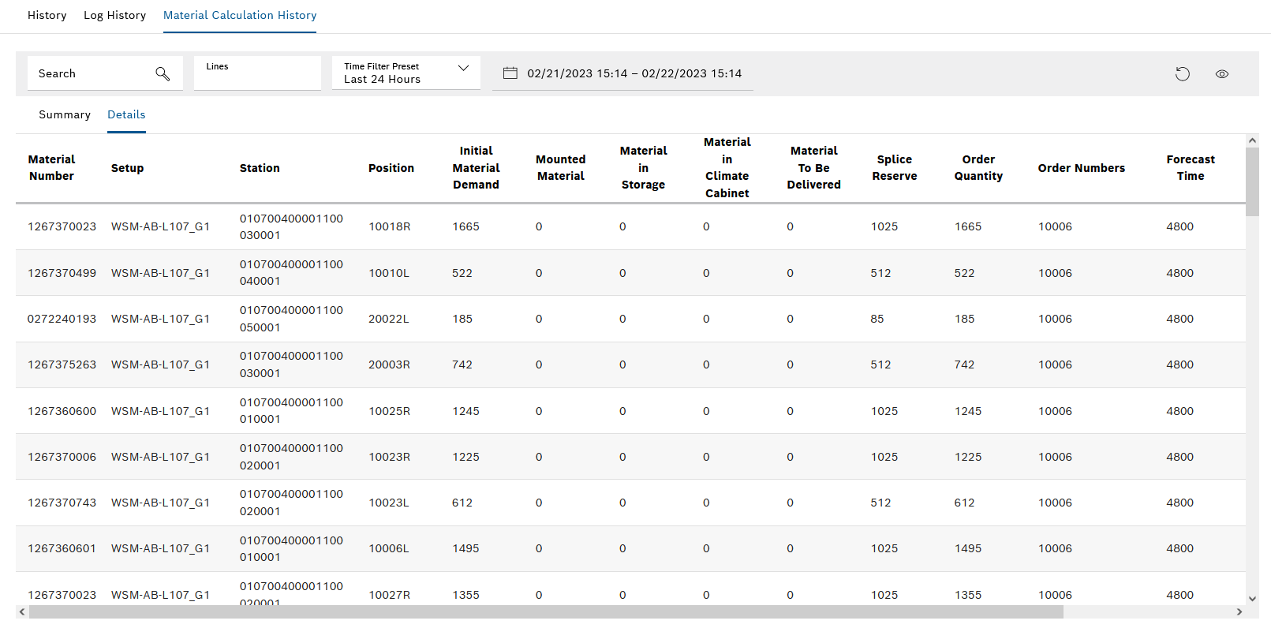
Task: Click the horizontal scrollbar thumb
Action: click(546, 612)
